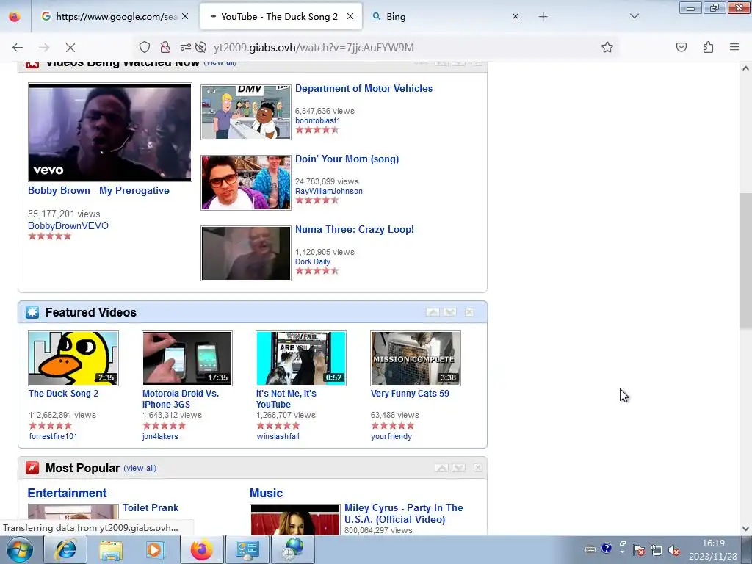Move Most Popular module down
This screenshot has width=752, height=564.
[459, 468]
